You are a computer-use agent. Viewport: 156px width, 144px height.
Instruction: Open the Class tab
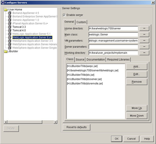coord(70,59)
